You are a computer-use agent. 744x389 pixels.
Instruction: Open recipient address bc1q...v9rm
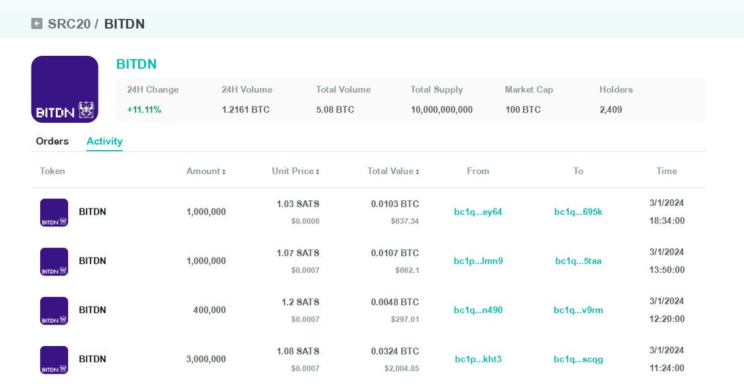[578, 310]
